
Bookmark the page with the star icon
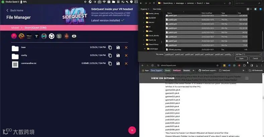click(217, 65)
